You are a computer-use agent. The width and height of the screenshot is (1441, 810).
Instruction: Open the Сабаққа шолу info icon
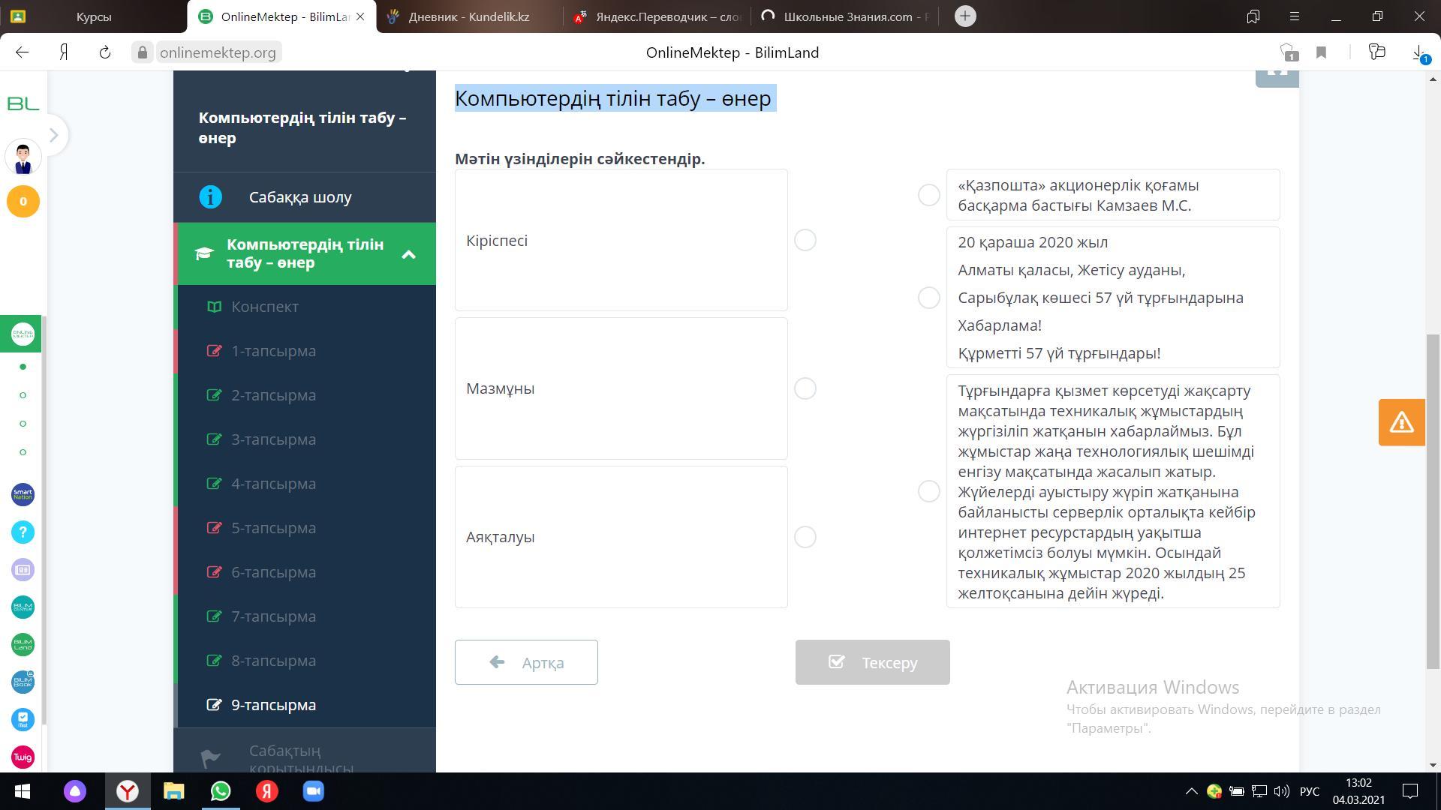[211, 197]
